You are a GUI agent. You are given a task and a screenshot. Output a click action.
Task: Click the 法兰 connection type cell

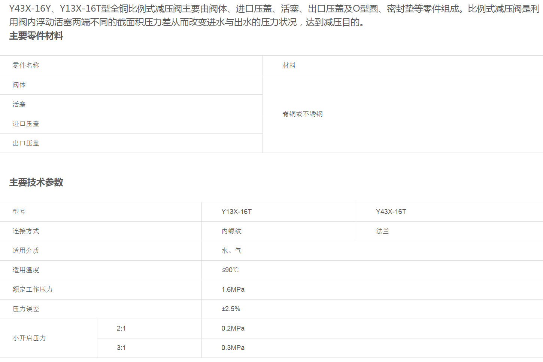(x=383, y=231)
